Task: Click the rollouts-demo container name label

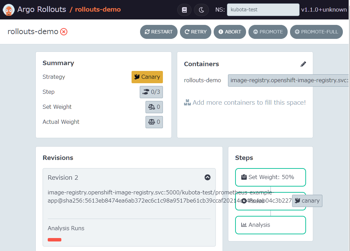Action: (x=202, y=80)
